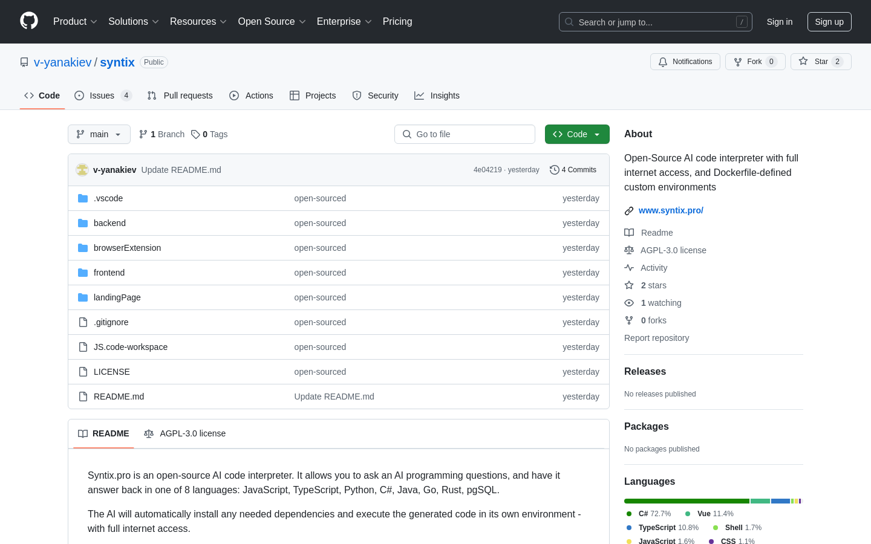Open the backend folder
The width and height of the screenshot is (871, 544).
point(109,223)
